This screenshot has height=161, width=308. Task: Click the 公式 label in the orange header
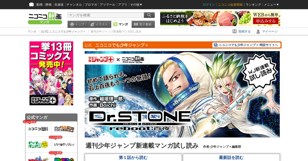(88, 45)
